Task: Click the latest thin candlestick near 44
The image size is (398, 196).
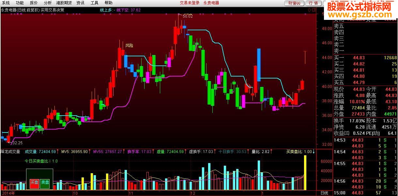Action: tap(305, 57)
